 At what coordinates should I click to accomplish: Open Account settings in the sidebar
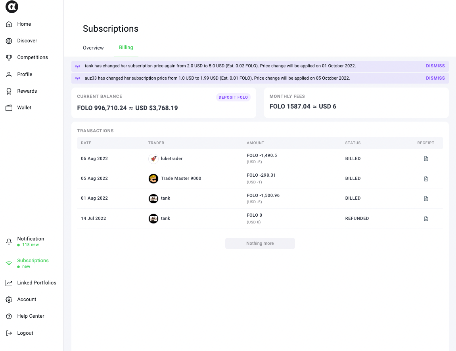click(27, 299)
